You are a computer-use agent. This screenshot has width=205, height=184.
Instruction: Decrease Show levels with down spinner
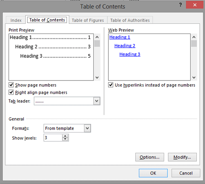[x=65, y=139]
